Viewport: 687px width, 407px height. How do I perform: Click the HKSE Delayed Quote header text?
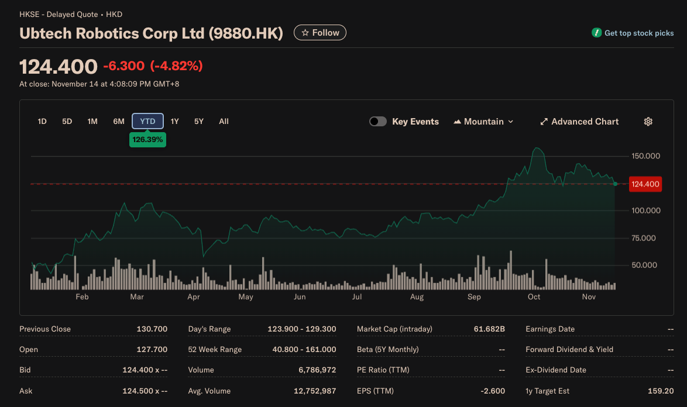click(71, 15)
